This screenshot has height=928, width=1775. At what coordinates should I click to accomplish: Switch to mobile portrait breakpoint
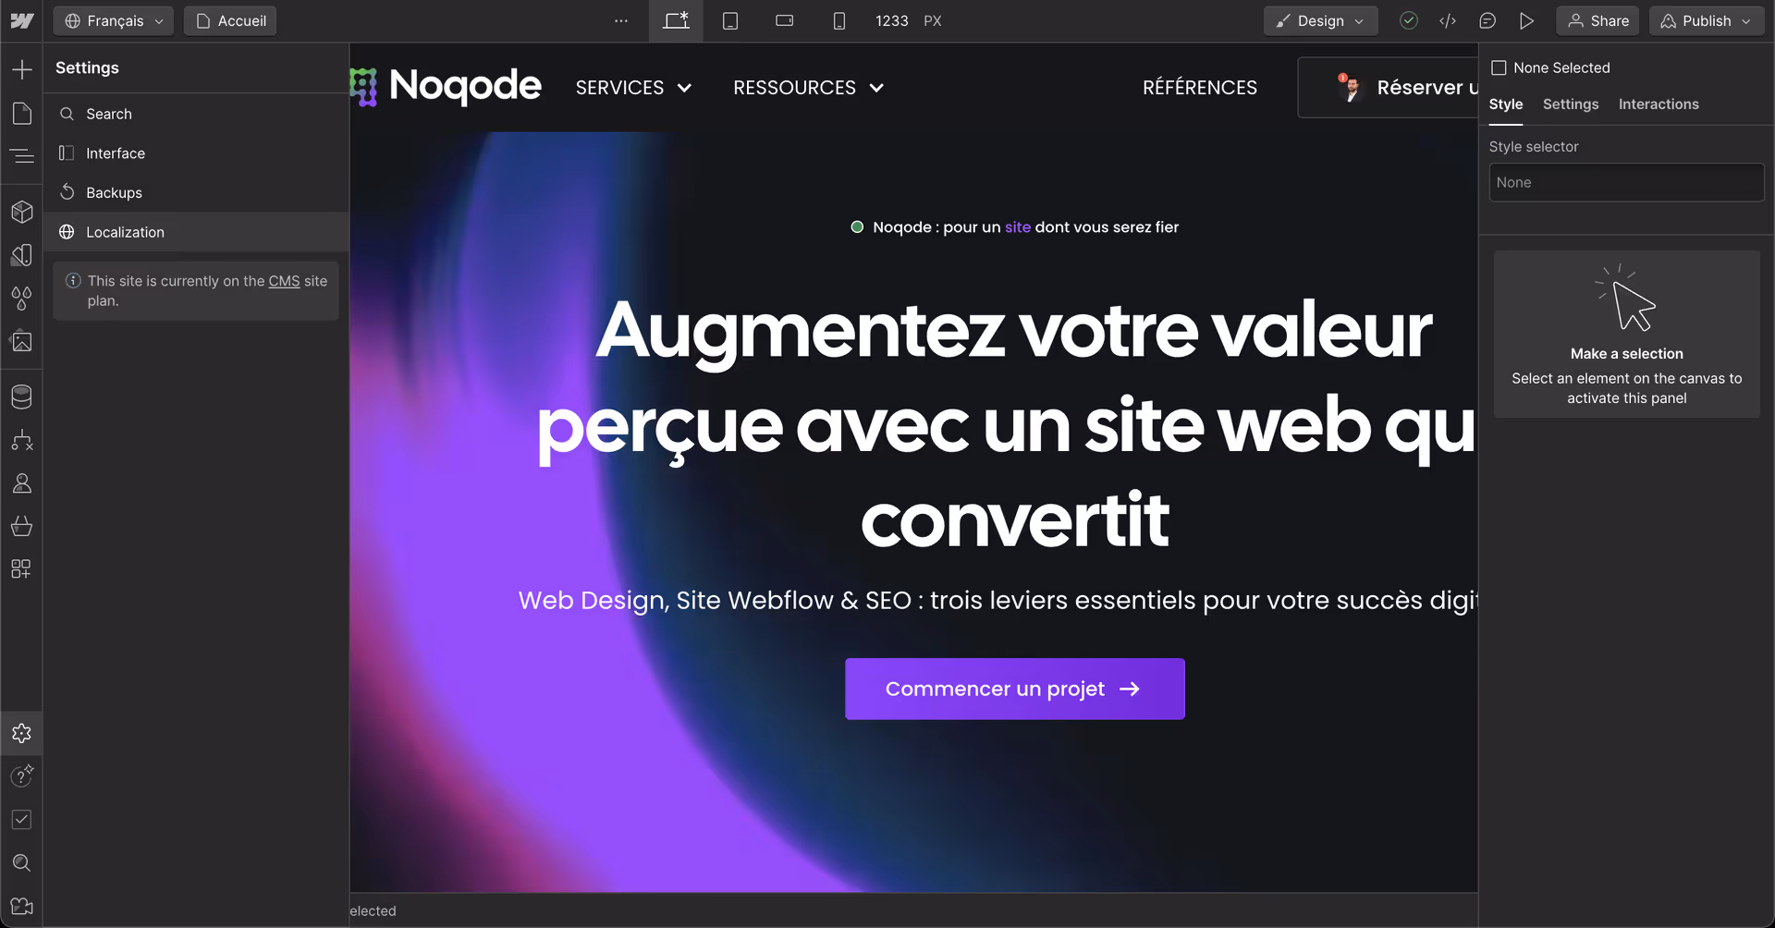pyautogui.click(x=839, y=20)
